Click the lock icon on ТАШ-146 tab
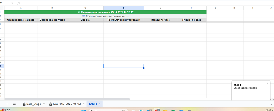 pos(51,104)
